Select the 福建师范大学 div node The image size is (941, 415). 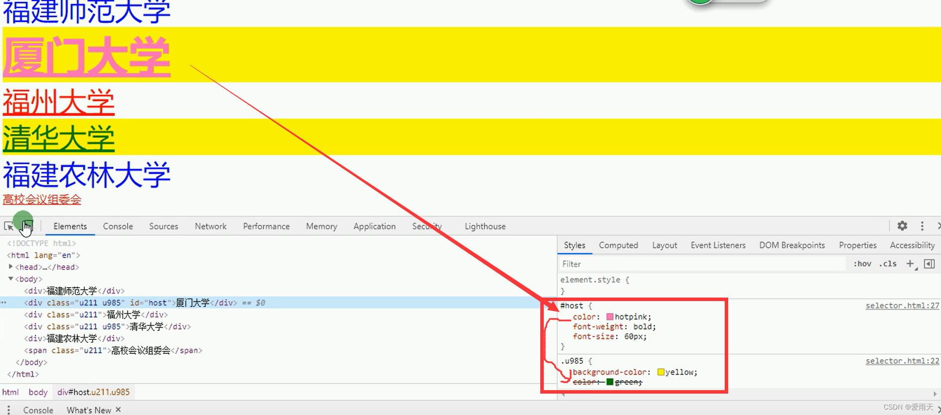click(x=74, y=291)
